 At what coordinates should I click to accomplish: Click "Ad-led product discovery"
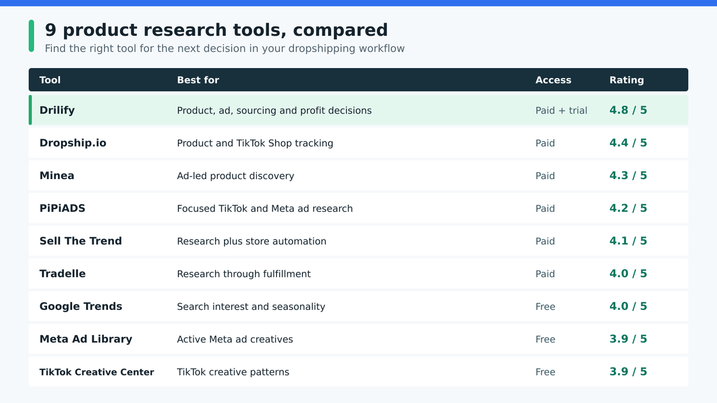(235, 176)
